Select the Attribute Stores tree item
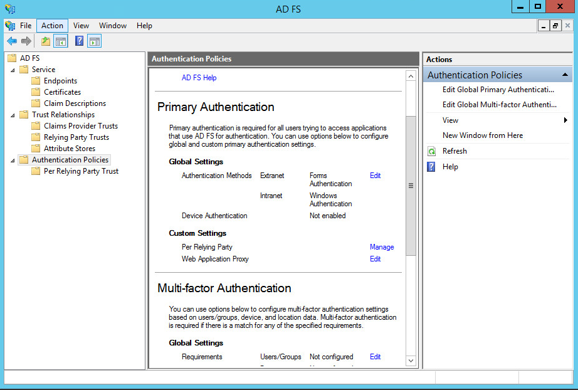The image size is (578, 390). pyautogui.click(x=70, y=148)
